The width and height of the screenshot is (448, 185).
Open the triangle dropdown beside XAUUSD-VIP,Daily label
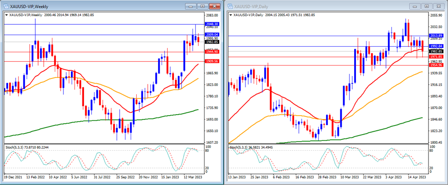click(x=231, y=15)
